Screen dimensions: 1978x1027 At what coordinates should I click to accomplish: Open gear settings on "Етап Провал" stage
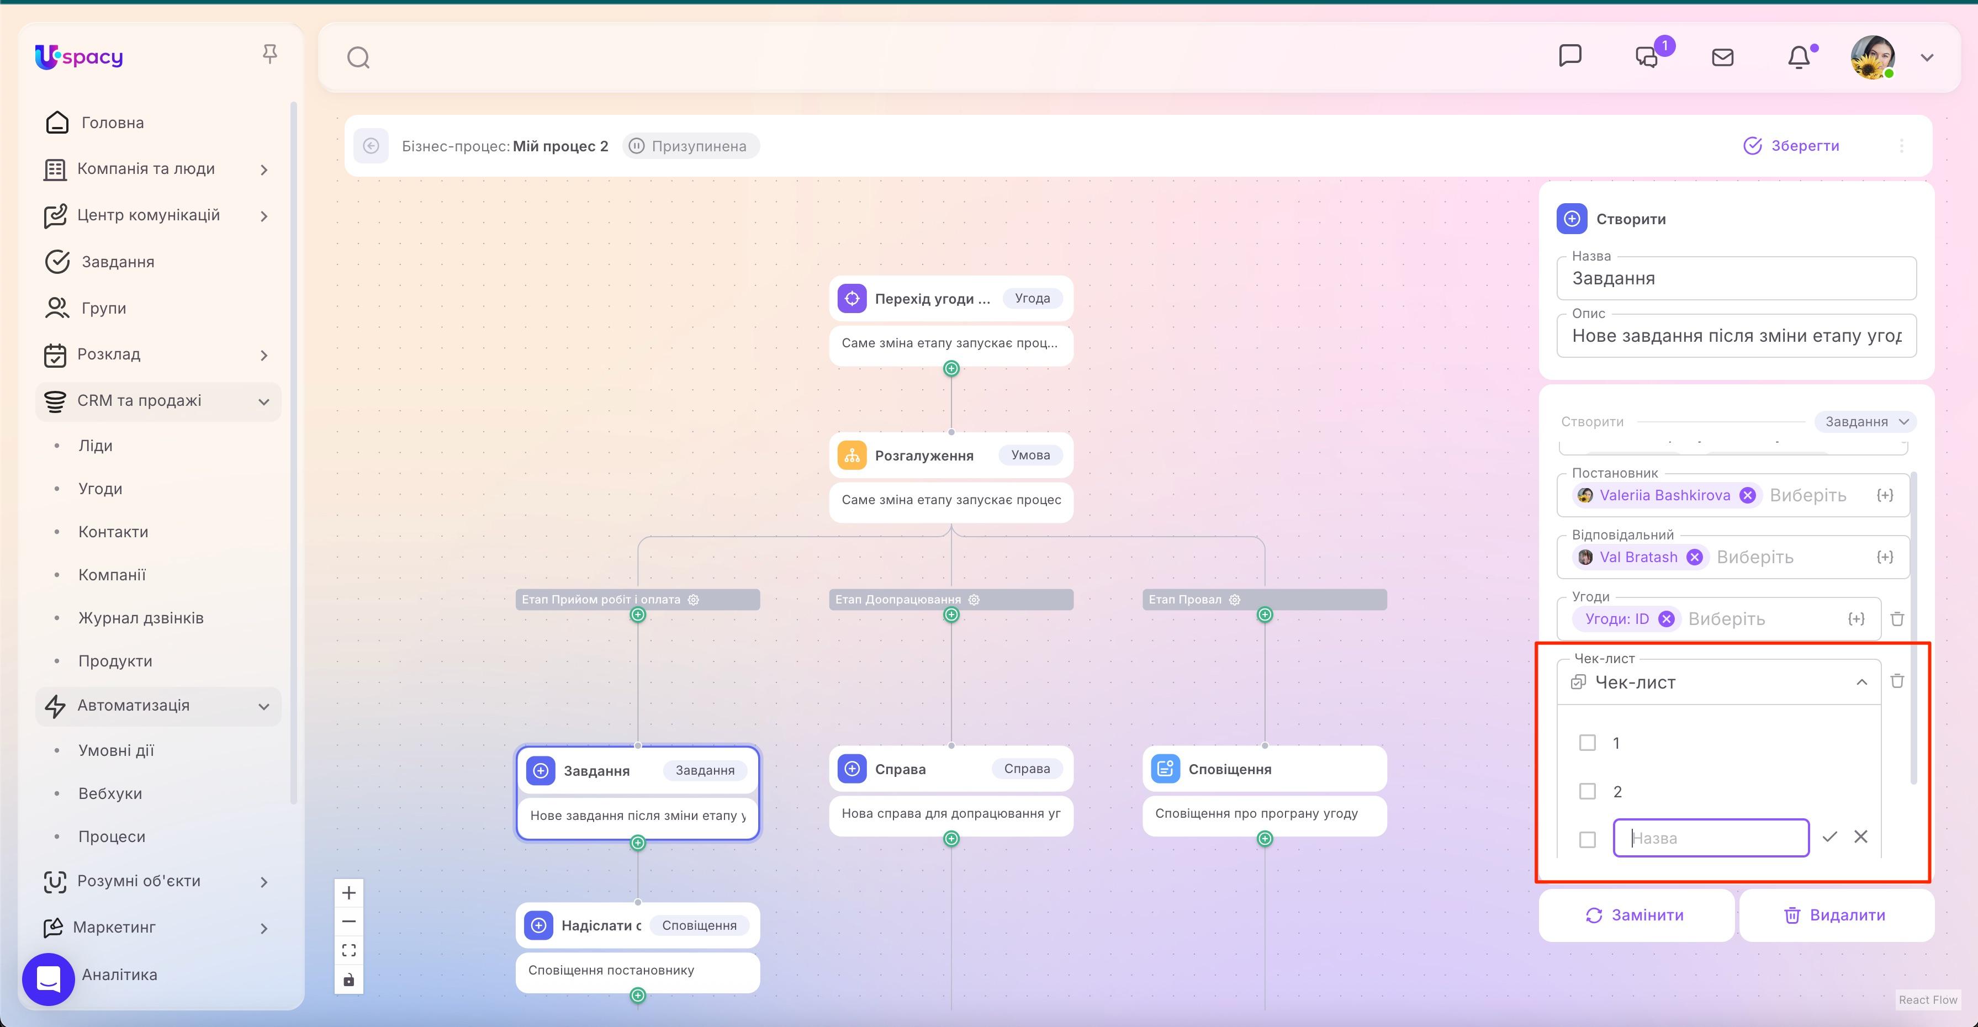coord(1235,600)
